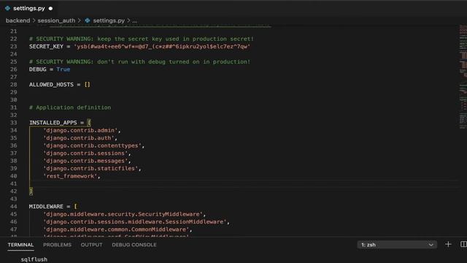Click the MIDDLEWARE variable name

pos(46,206)
